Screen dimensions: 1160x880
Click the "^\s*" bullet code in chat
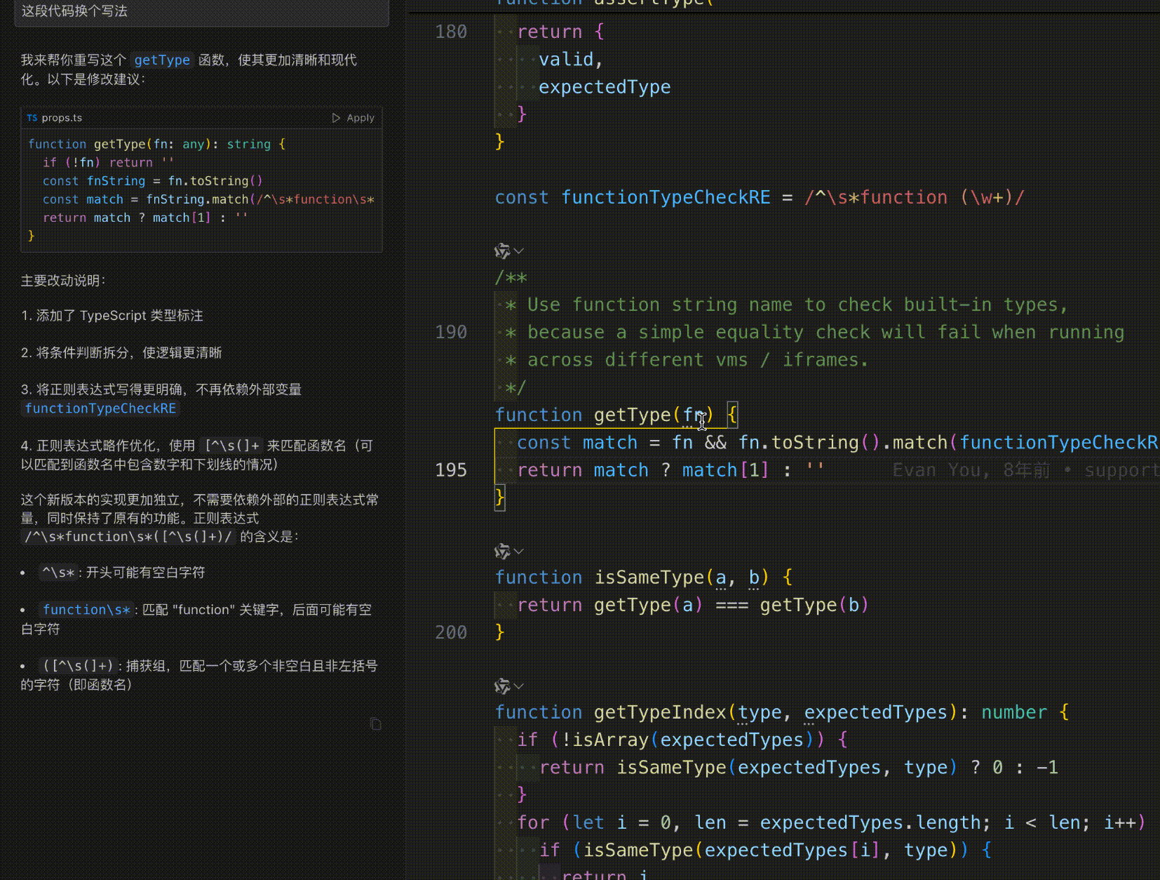click(x=58, y=573)
